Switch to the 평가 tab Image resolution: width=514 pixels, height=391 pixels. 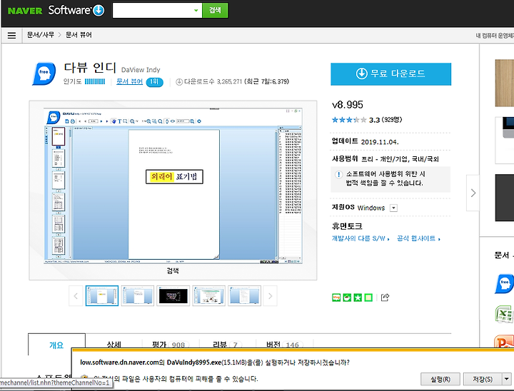coord(171,345)
